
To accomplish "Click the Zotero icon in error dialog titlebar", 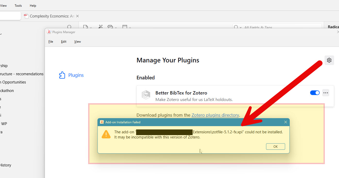I will point(102,122).
